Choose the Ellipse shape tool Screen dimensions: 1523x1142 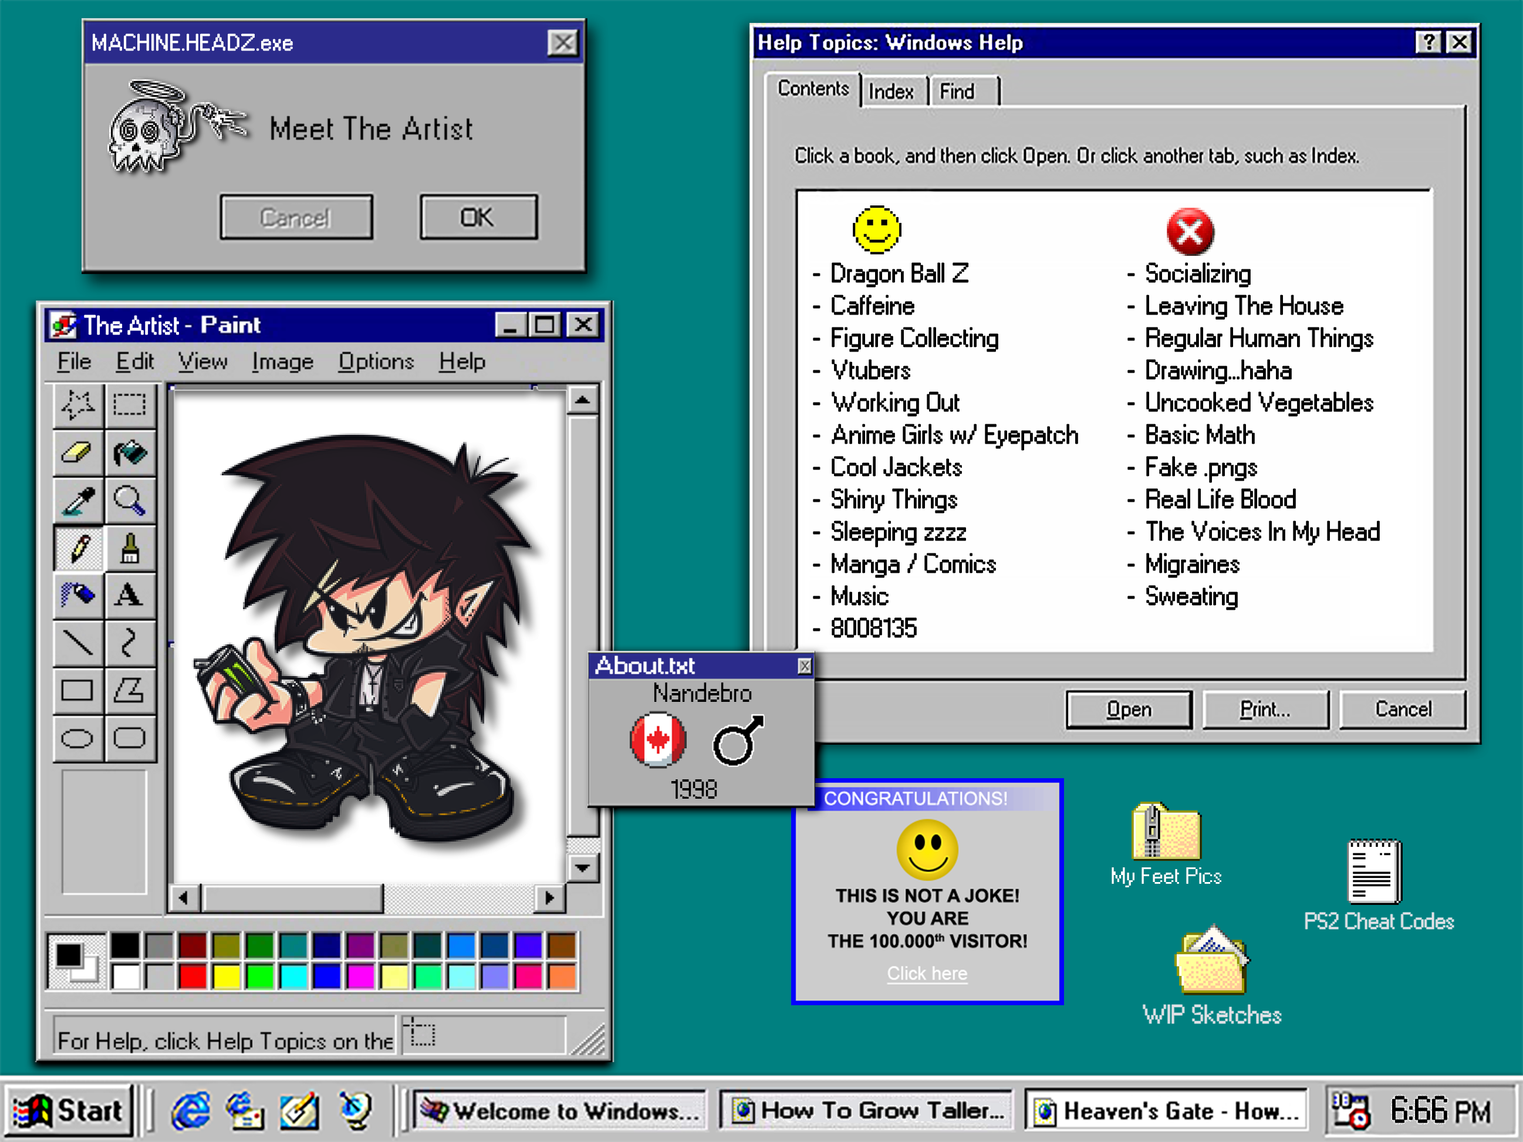79,738
